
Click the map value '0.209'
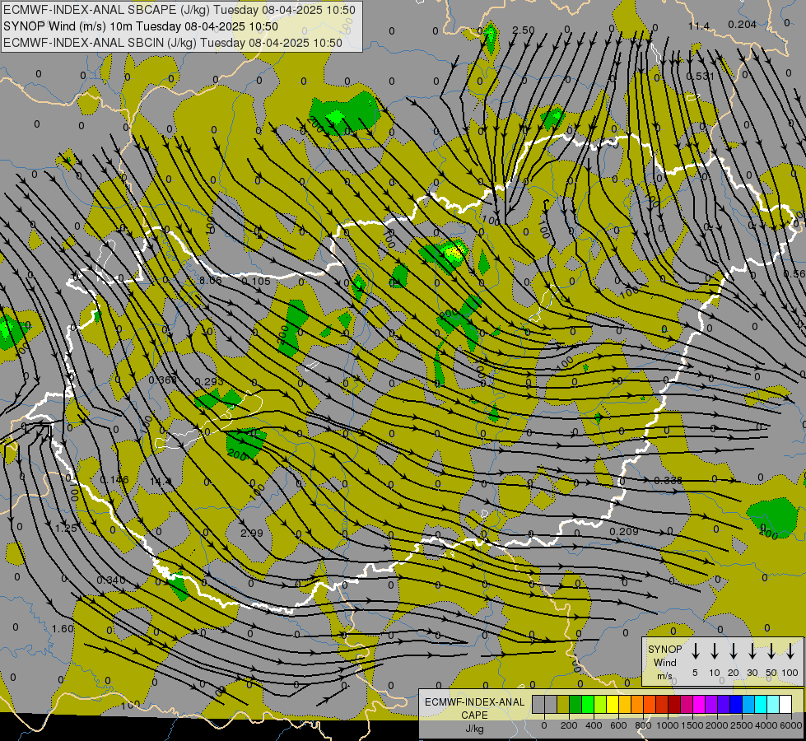pyautogui.click(x=624, y=531)
